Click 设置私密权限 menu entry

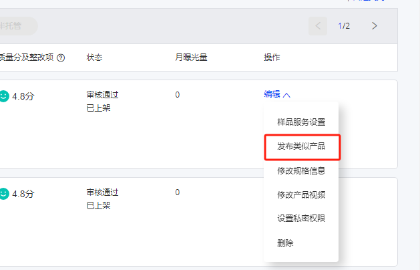(301, 219)
